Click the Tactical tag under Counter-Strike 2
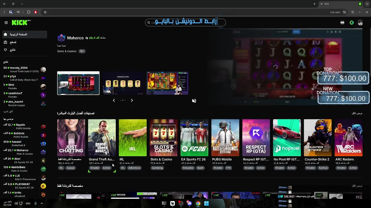This screenshot has height=208, width=371. pyautogui.click(x=323, y=168)
